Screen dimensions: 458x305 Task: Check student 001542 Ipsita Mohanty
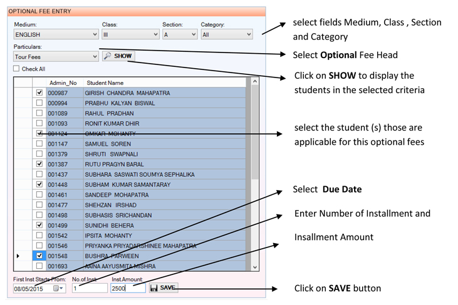pos(39,236)
